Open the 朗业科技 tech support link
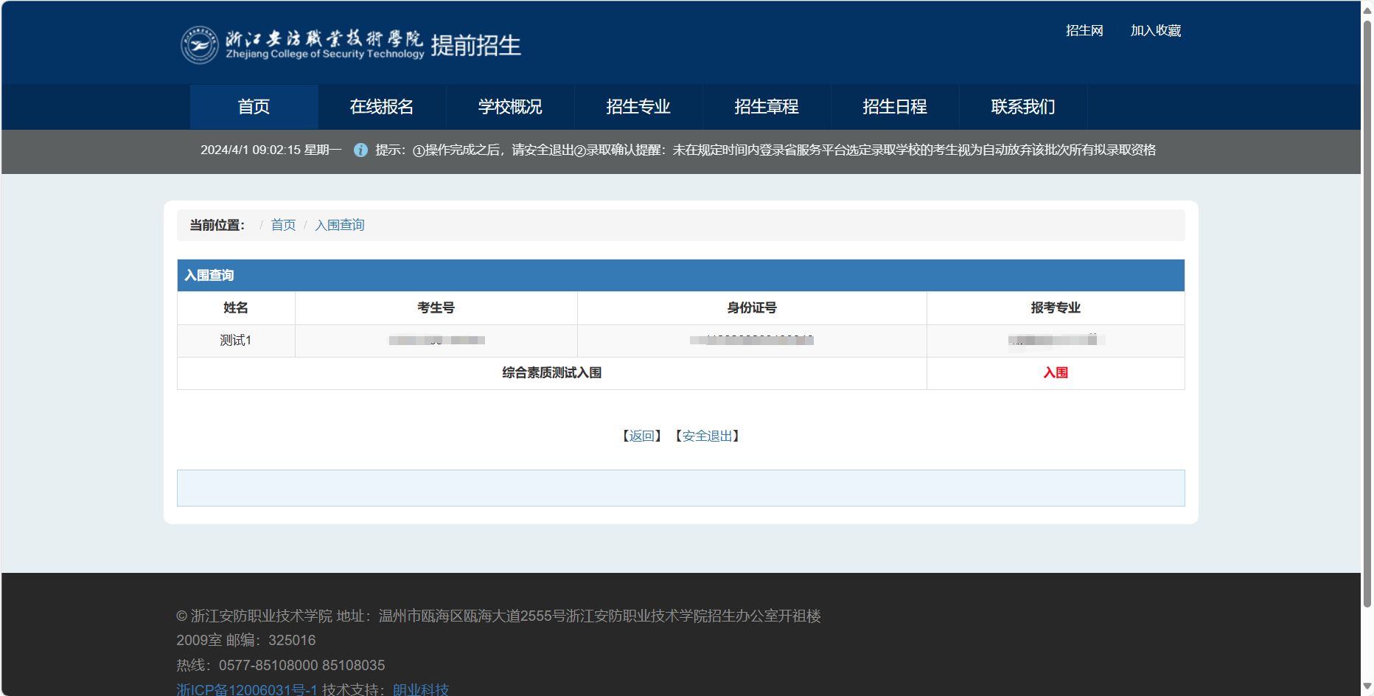1374x696 pixels. pyautogui.click(x=421, y=689)
